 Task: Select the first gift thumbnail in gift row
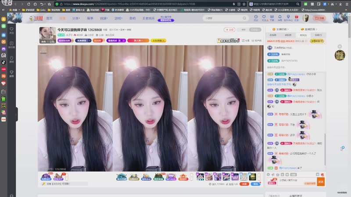[x=200, y=177]
